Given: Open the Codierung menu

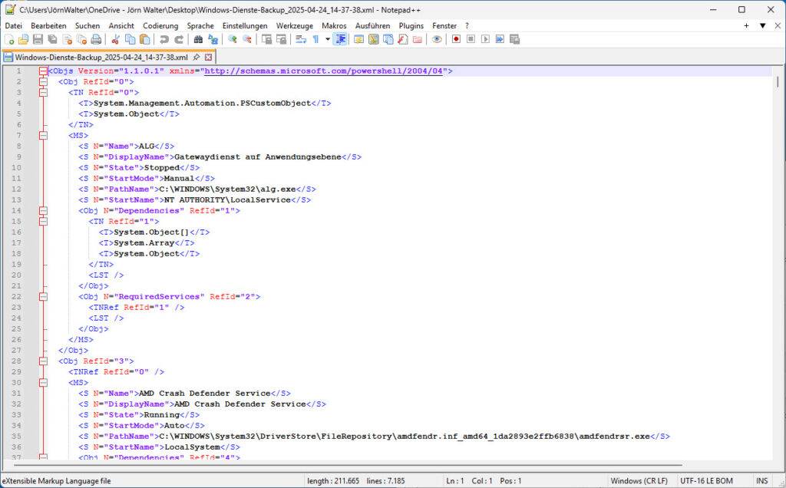Looking at the screenshot, I should [160, 25].
